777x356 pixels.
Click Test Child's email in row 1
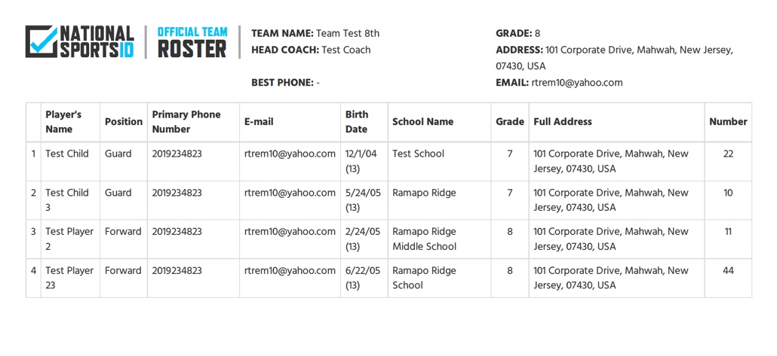290,154
